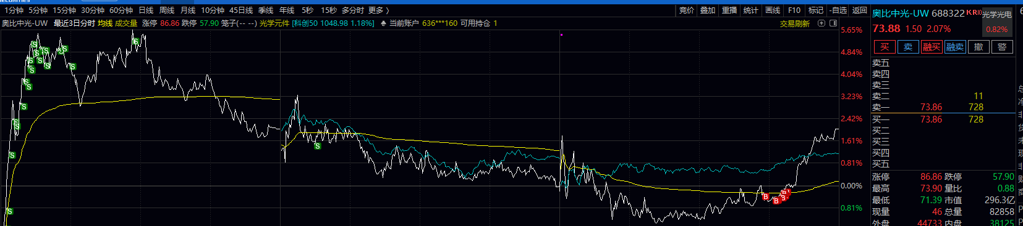
Task: Toggle 均线 average line display
Action: 105,23
